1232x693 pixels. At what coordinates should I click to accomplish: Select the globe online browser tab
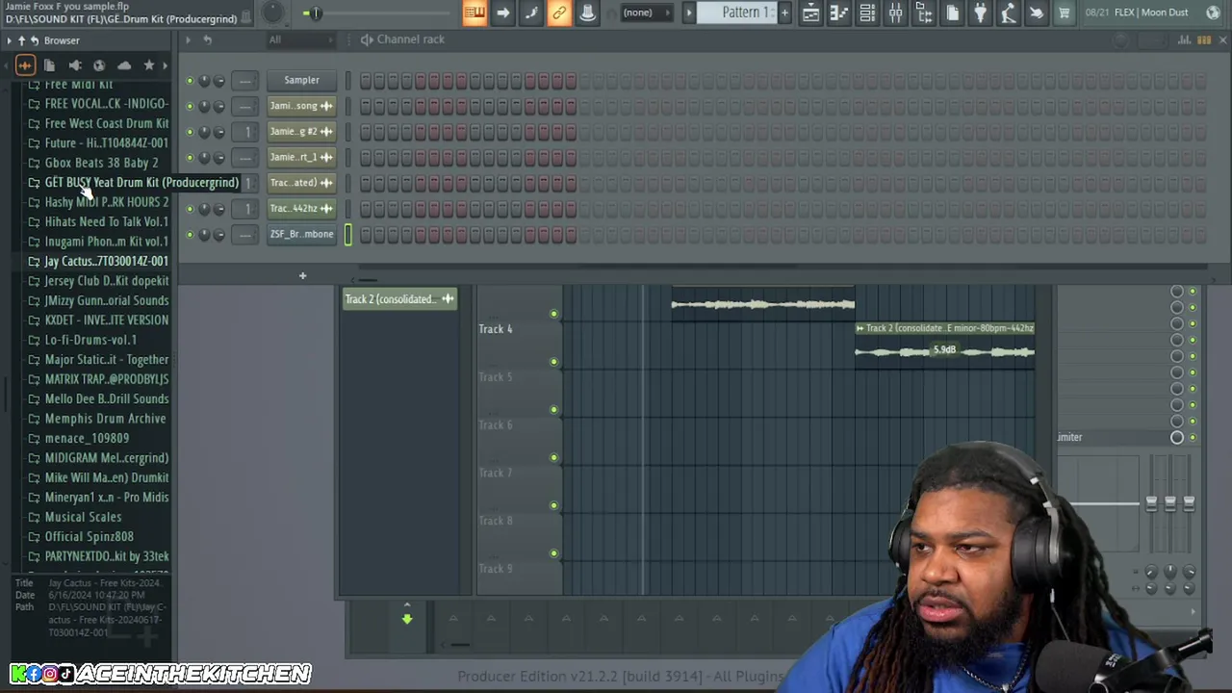click(x=99, y=65)
